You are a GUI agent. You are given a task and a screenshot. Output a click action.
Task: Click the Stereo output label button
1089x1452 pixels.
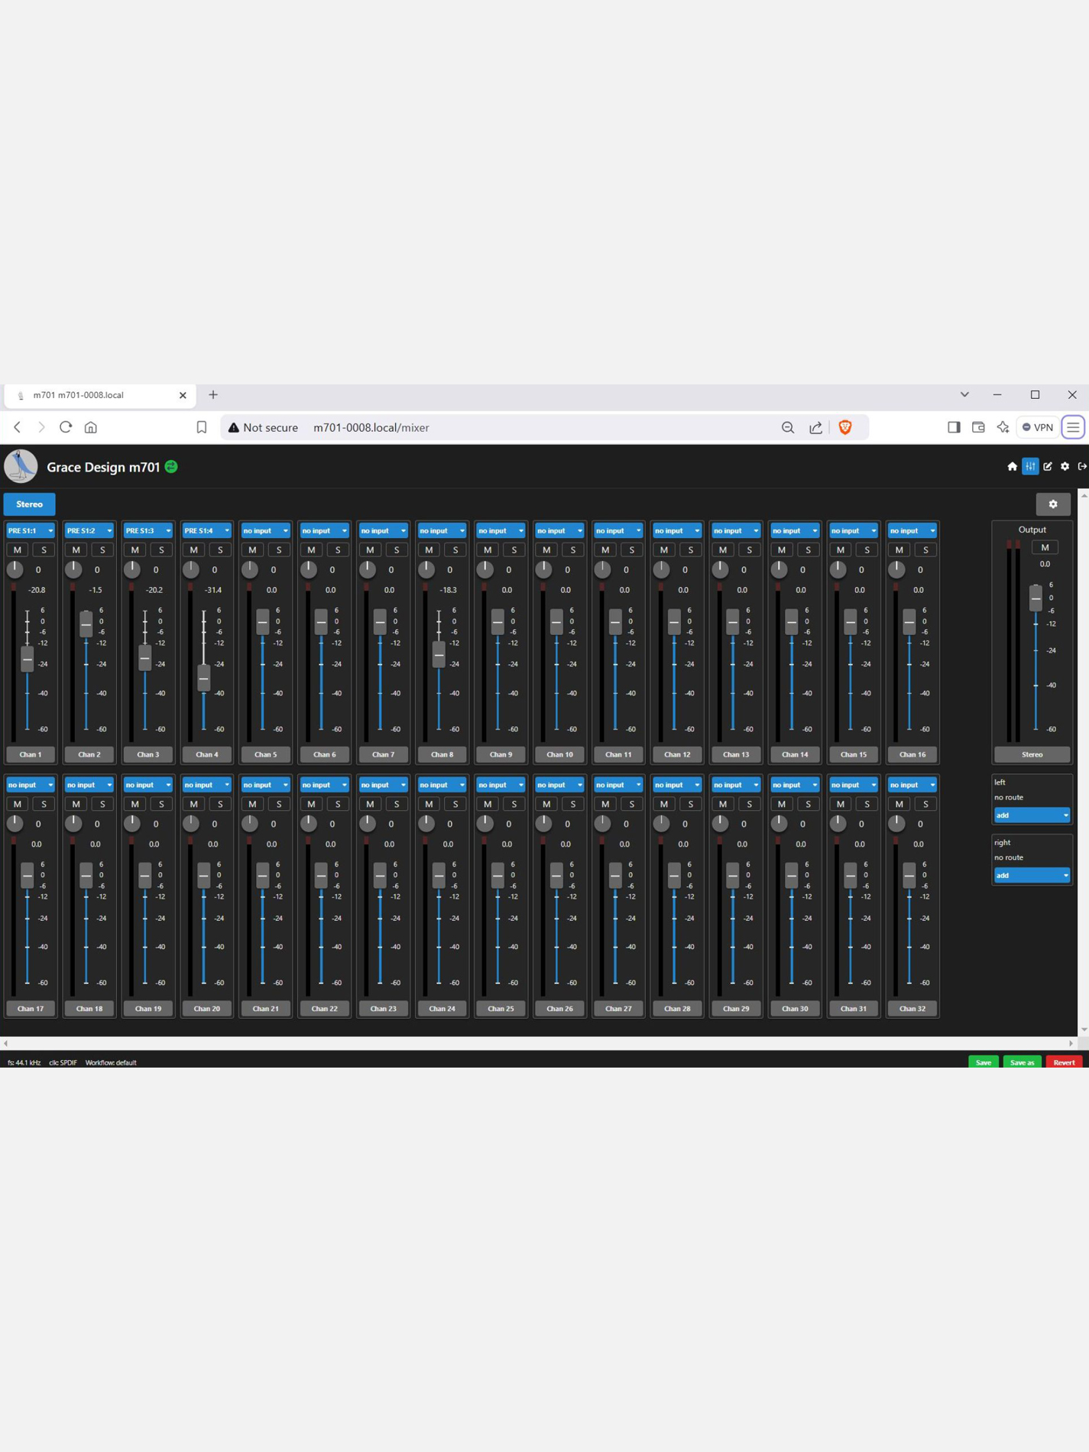[x=1032, y=754]
